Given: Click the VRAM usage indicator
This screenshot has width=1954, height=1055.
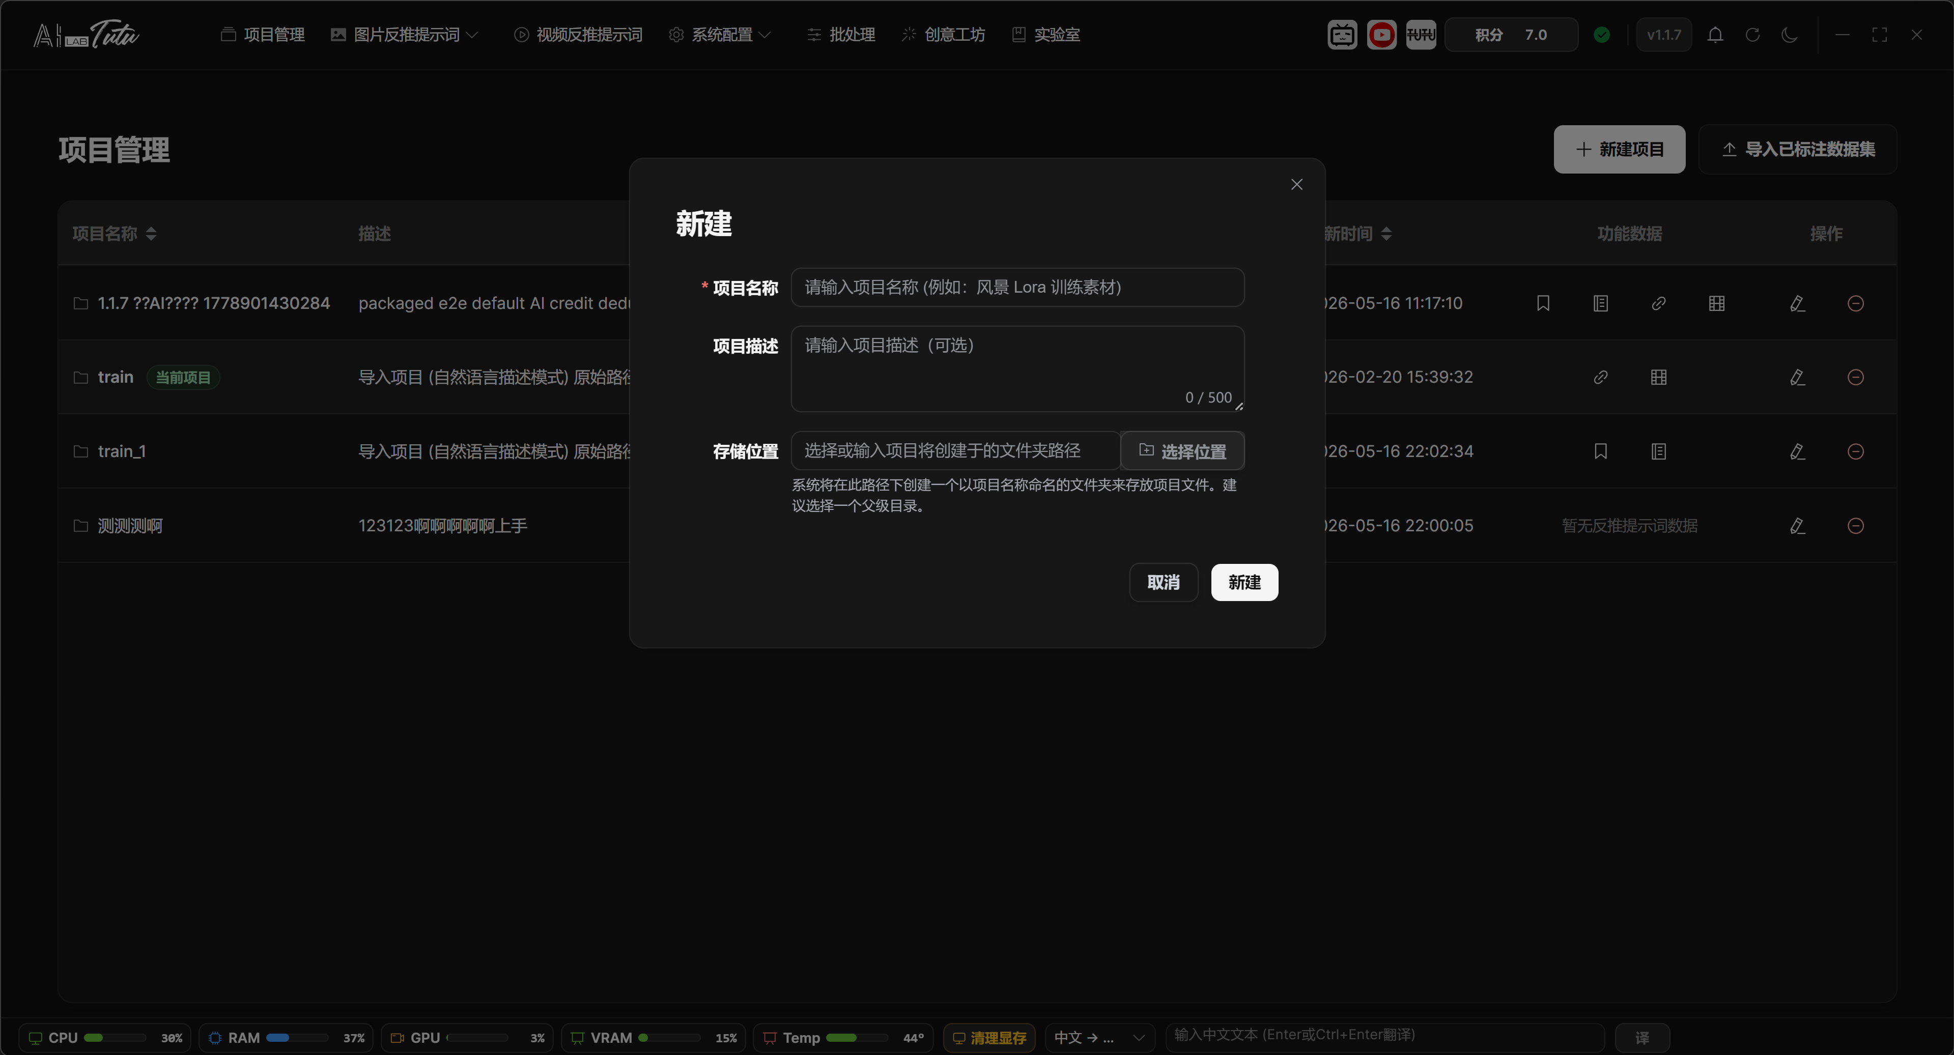Looking at the screenshot, I should (x=653, y=1037).
